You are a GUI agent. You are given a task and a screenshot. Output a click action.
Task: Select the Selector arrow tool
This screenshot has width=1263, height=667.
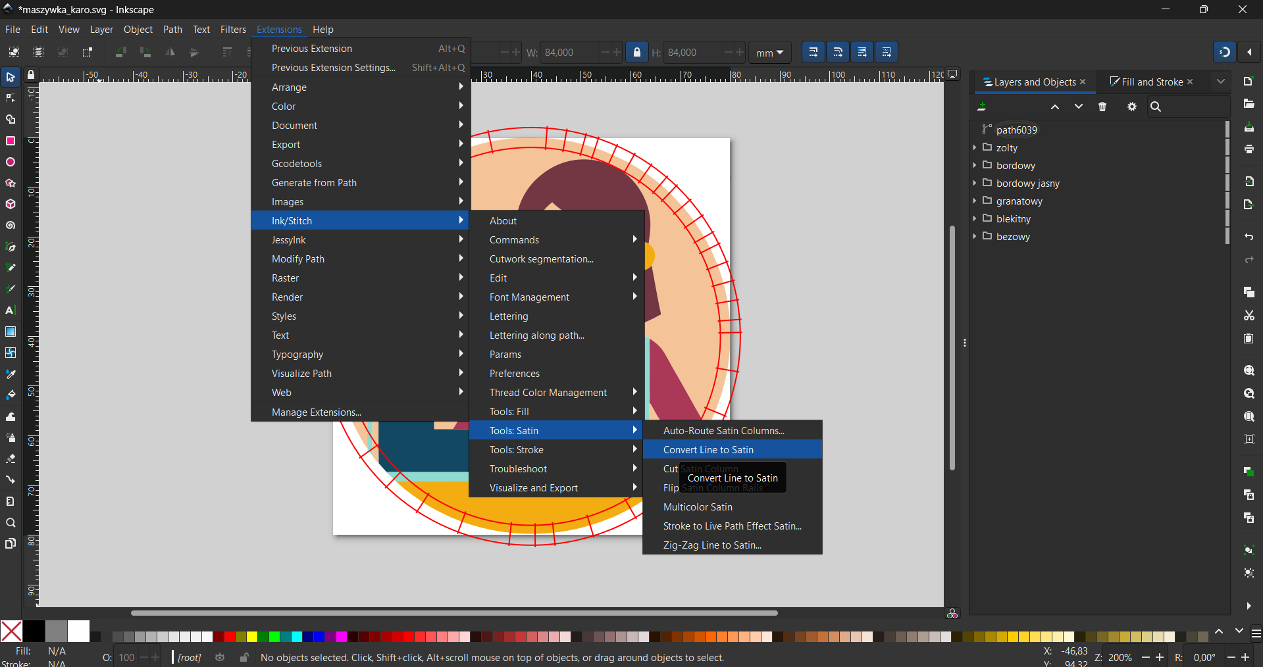click(x=11, y=78)
